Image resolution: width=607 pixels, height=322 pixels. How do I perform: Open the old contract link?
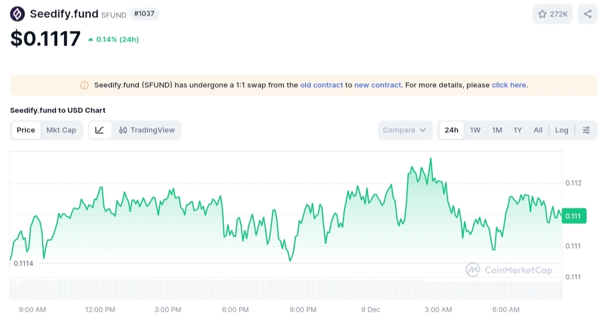point(321,85)
